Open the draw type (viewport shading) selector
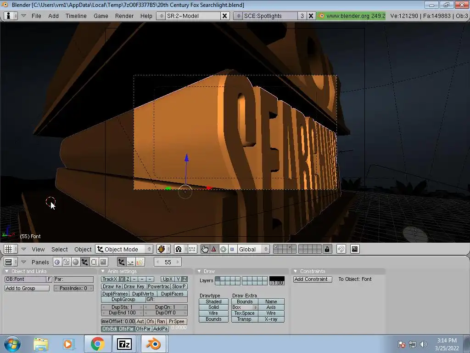Screen dimensions: 470x353 click(163, 249)
